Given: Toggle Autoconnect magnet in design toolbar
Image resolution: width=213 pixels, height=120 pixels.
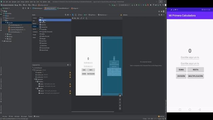Looking at the screenshot, I should coord(75,18).
